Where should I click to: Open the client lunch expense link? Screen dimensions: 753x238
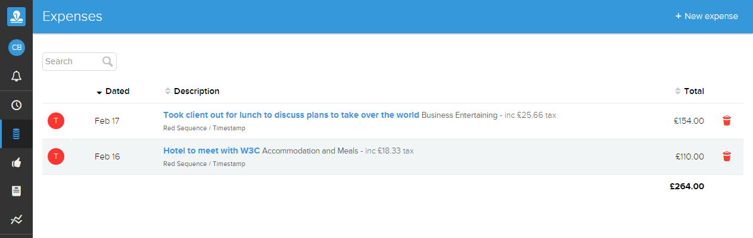click(291, 115)
